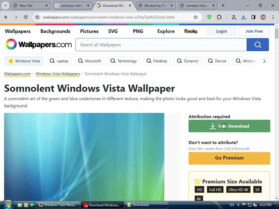Screen dimensions: 279x209
Task: Open Windows Vista Wallpapers breadcrumb link
Action: click(58, 74)
